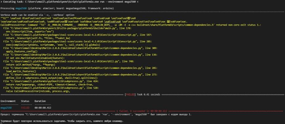Open the common-dependencies.py line 285 file link
Viewport: 285px width, 124px height.
point(80,68)
